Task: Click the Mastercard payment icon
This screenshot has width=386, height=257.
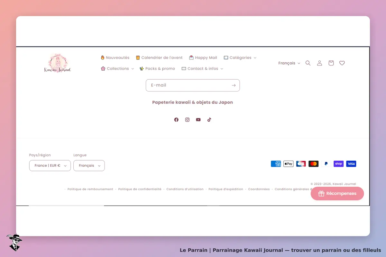Action: (x=314, y=164)
